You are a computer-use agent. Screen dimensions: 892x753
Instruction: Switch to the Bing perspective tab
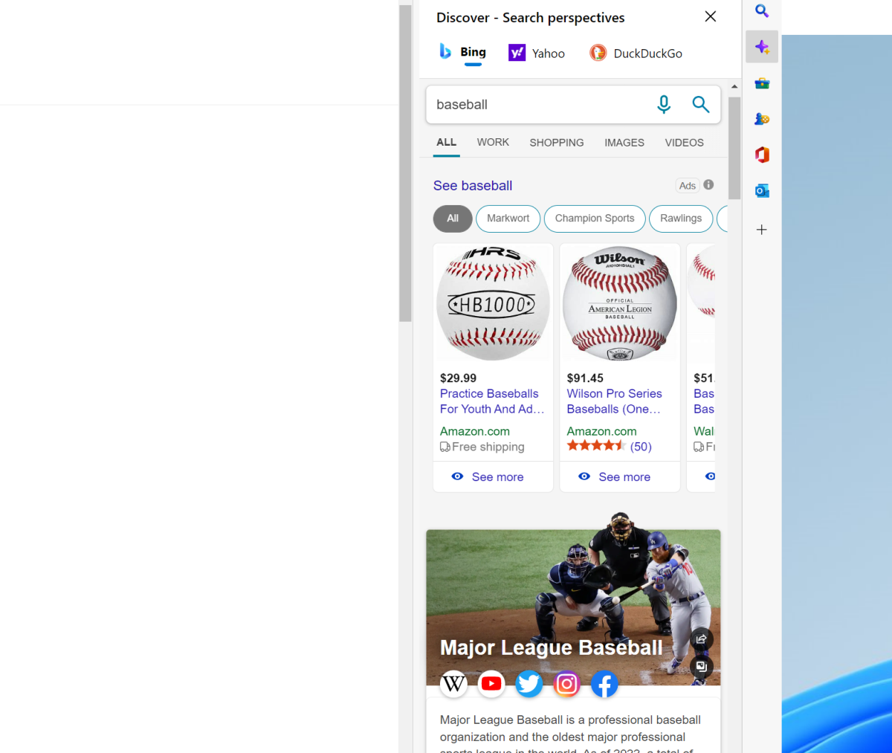pyautogui.click(x=462, y=53)
